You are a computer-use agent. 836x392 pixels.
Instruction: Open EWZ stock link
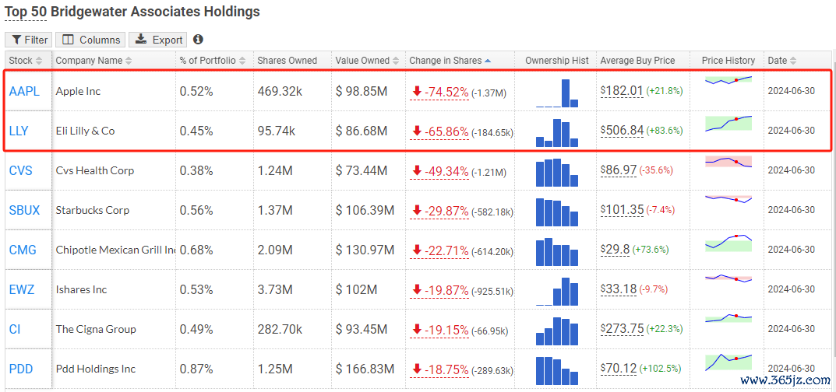click(21, 289)
